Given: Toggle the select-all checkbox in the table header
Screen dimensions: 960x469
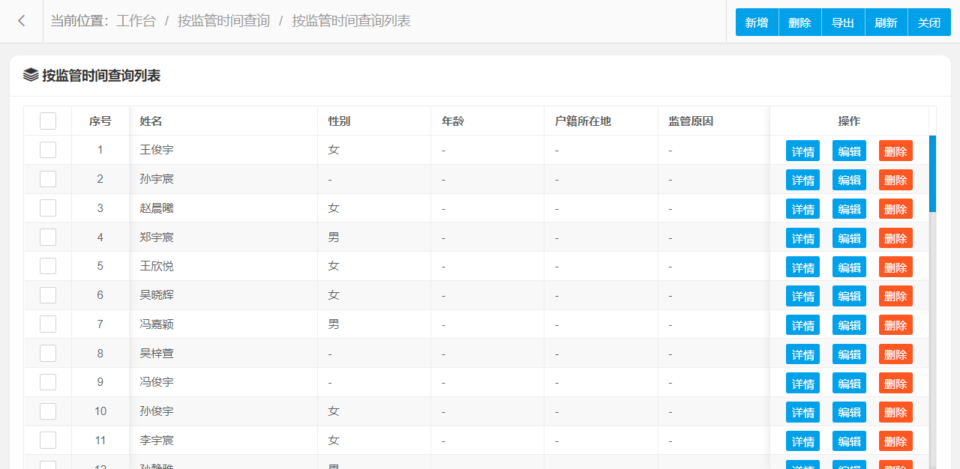Looking at the screenshot, I should [x=48, y=121].
